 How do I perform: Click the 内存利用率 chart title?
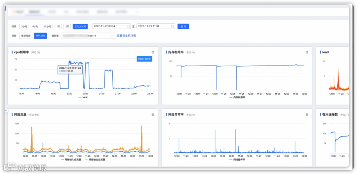176,52
